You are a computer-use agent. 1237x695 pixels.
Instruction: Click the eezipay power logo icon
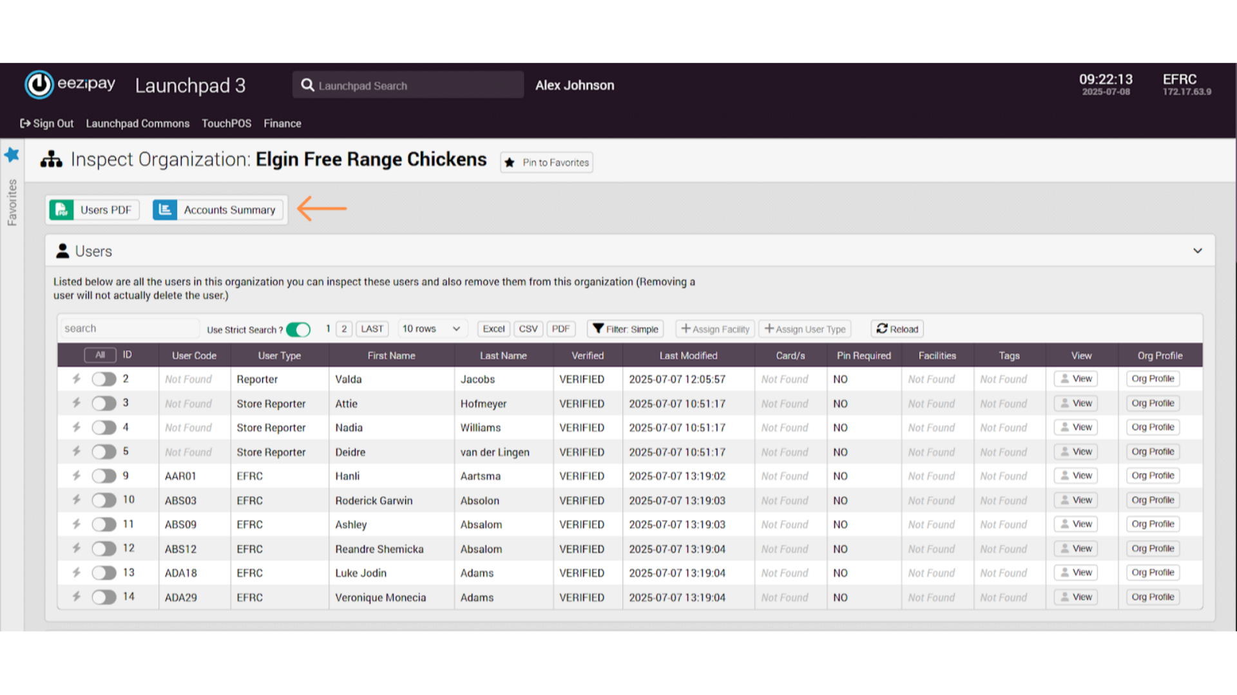point(39,84)
